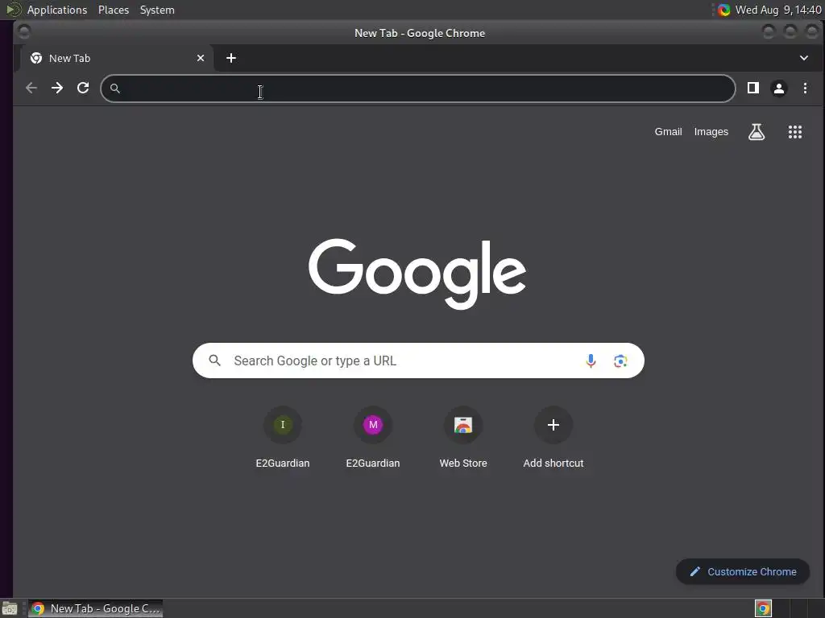This screenshot has width=825, height=618.
Task: Select New Tab - Google Chrome taskbar entry
Action: tap(95, 608)
